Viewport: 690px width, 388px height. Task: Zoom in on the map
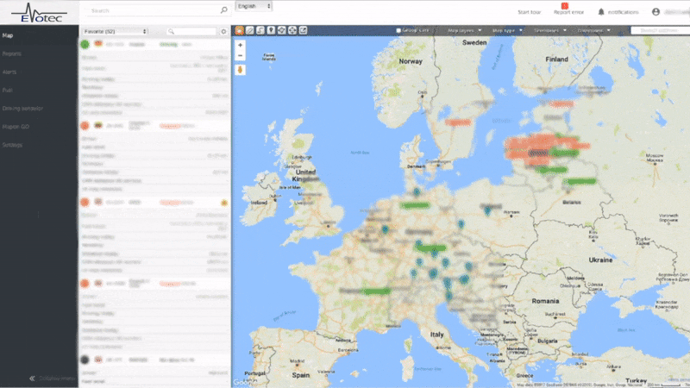[x=241, y=45]
